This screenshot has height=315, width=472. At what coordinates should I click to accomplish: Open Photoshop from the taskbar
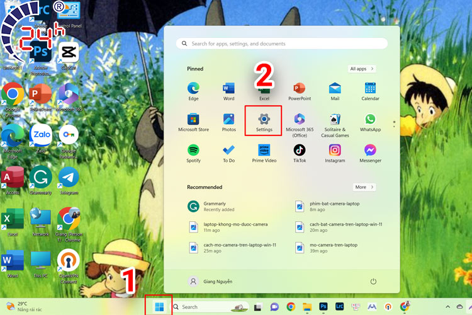[323, 307]
